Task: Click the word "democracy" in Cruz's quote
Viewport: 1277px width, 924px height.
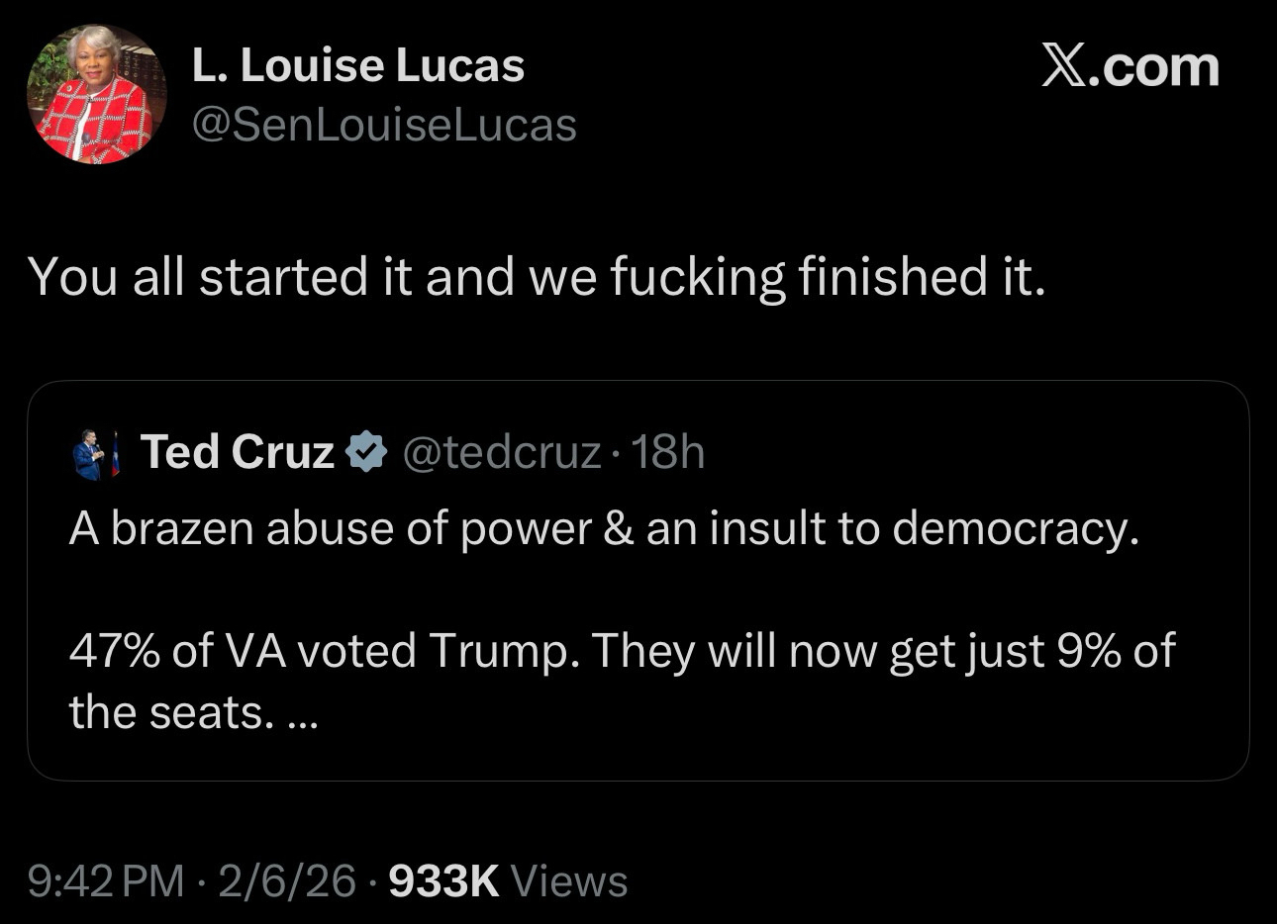Action: point(1015,529)
